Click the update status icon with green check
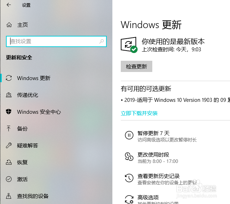Screen dimensions: 230x204 coord(129,45)
